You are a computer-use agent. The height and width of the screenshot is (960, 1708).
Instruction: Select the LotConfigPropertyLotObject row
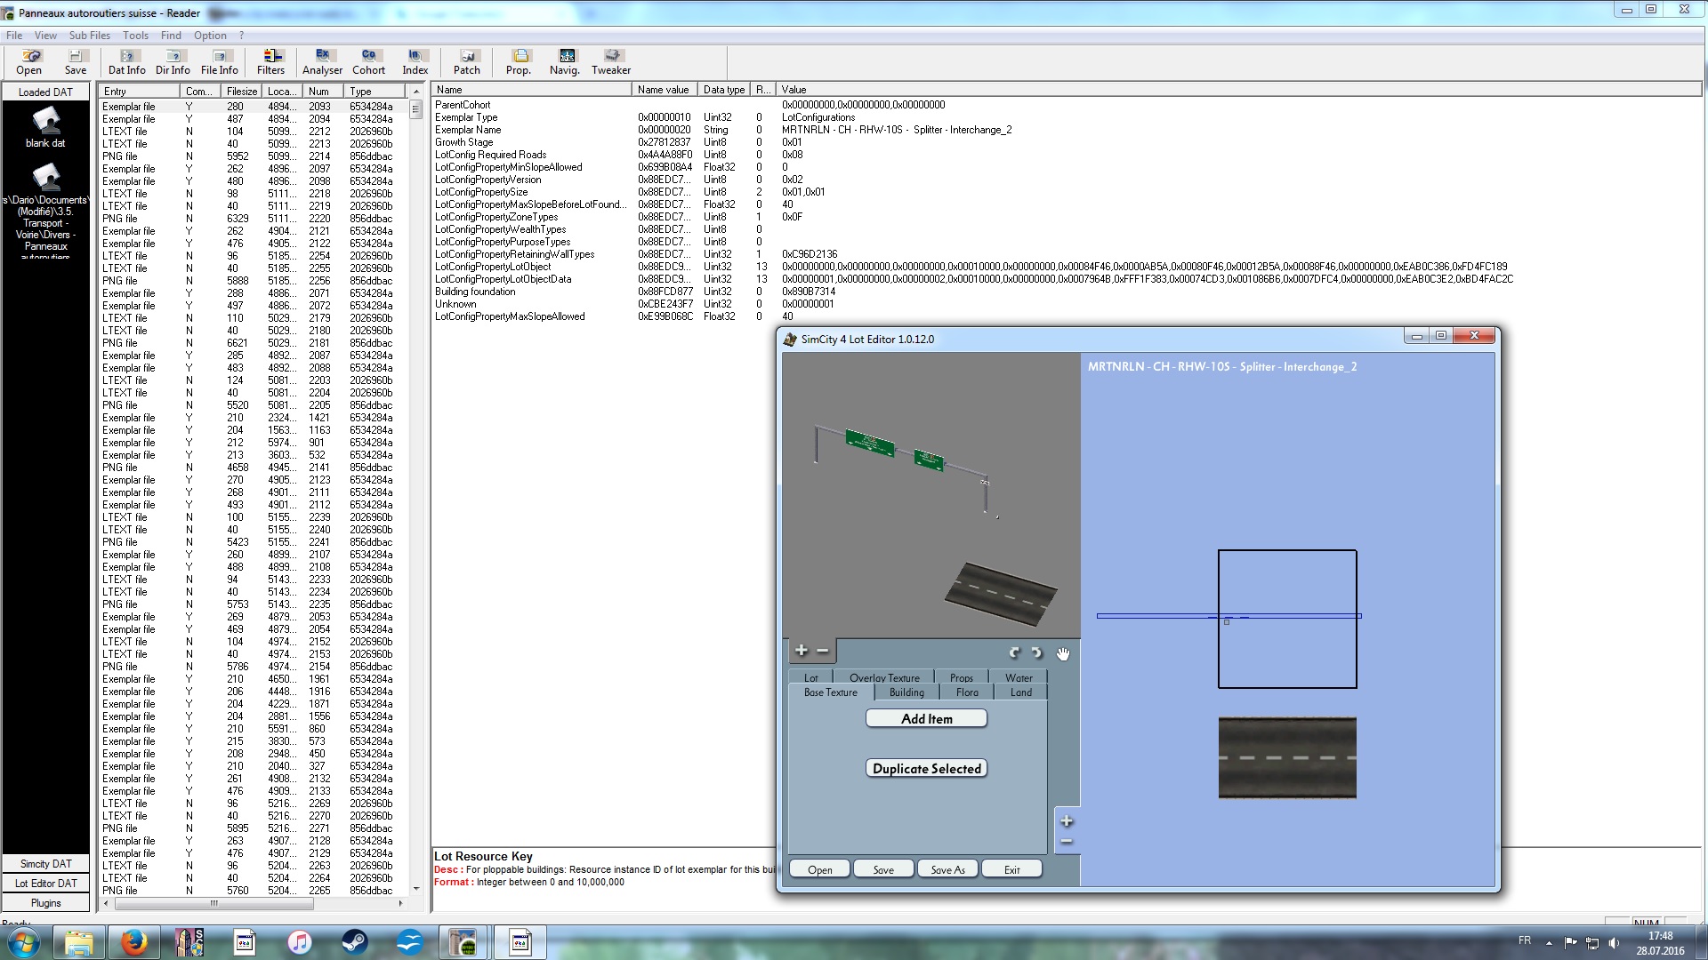click(x=493, y=267)
